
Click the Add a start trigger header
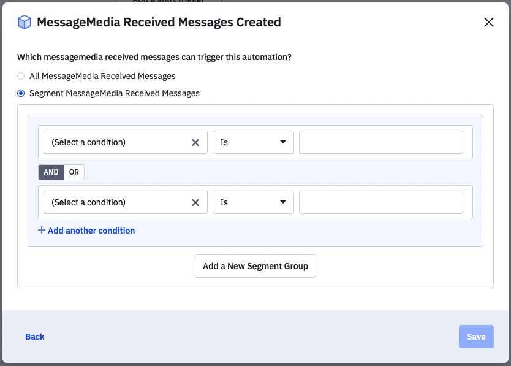tap(168, 2)
